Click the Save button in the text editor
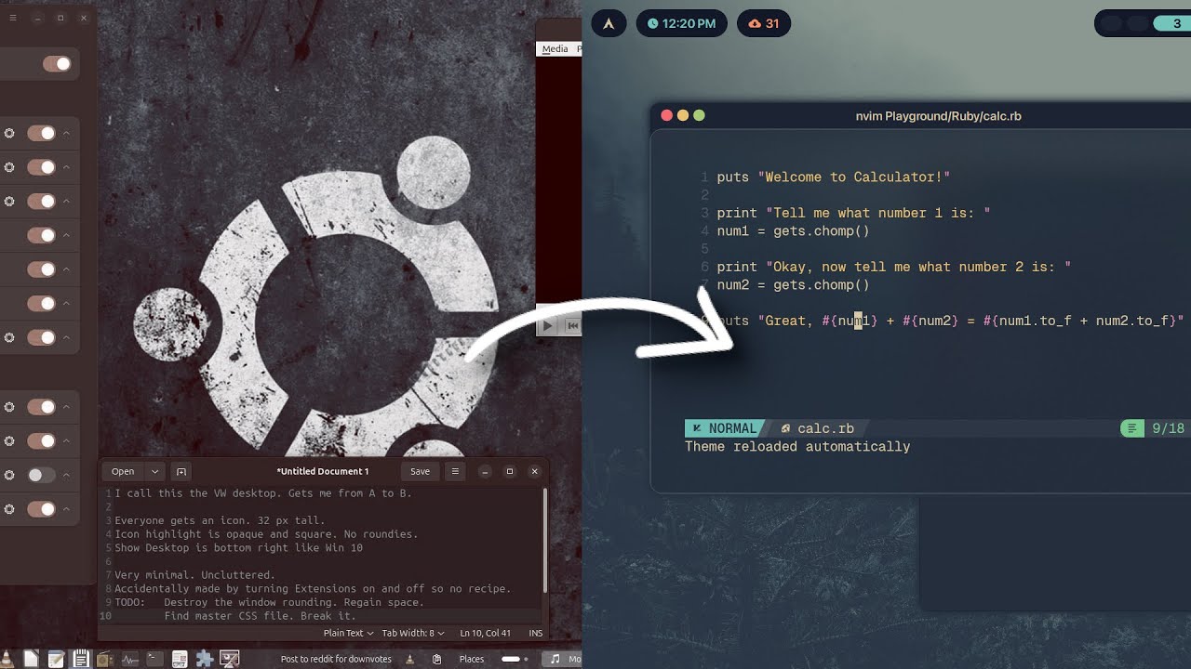 pos(420,471)
